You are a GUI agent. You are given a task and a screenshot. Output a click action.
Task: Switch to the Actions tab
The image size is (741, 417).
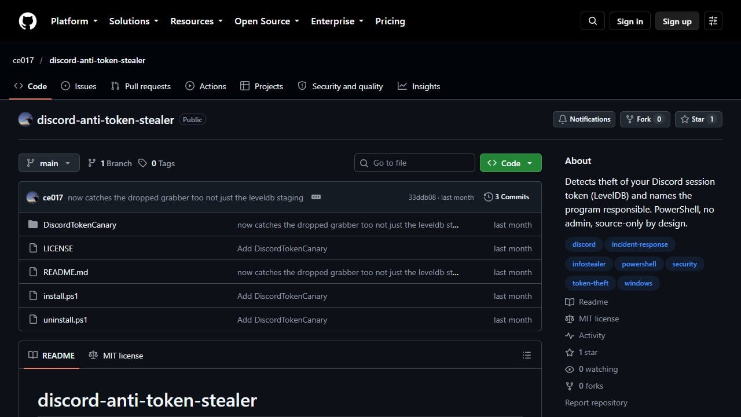pyautogui.click(x=206, y=86)
